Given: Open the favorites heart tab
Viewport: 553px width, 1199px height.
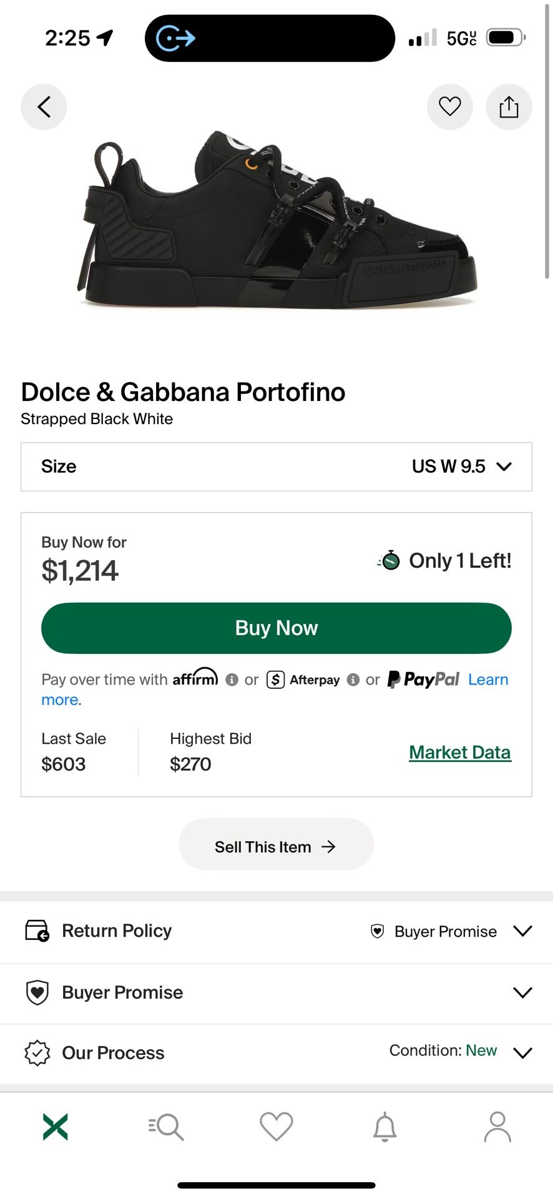Looking at the screenshot, I should coord(276,1127).
